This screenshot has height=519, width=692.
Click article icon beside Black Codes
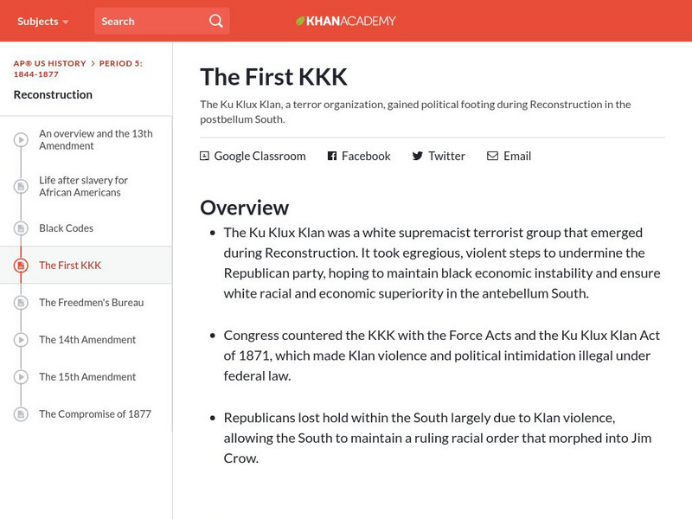click(x=21, y=228)
